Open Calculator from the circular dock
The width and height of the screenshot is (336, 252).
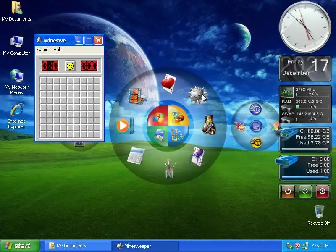tap(136, 155)
